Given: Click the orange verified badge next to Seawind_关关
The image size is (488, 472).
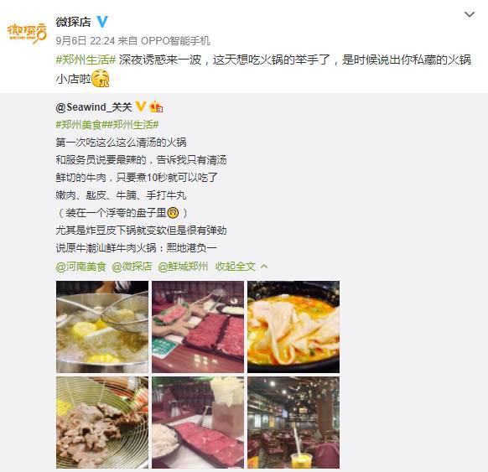Looking at the screenshot, I should tap(141, 106).
